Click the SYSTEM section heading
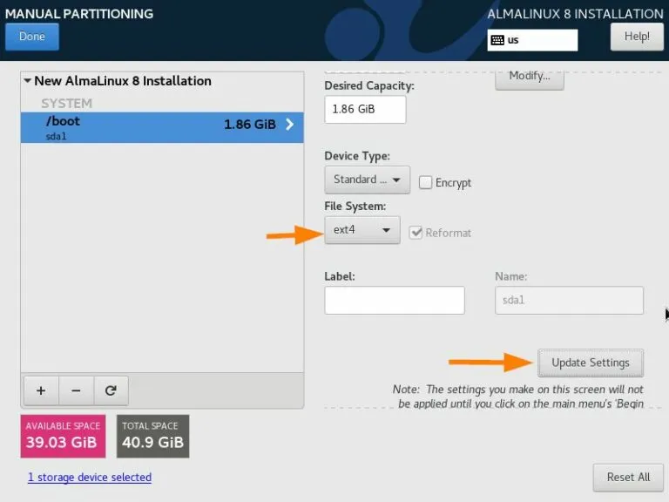Screen dimensions: 669x502 (x=66, y=104)
